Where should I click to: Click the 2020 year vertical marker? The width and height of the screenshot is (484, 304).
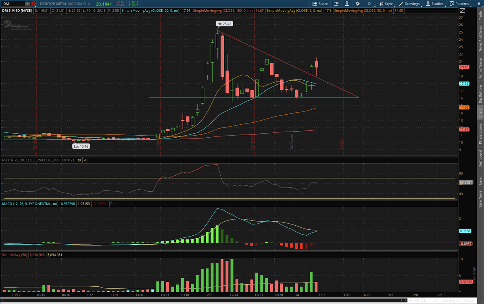[292, 143]
